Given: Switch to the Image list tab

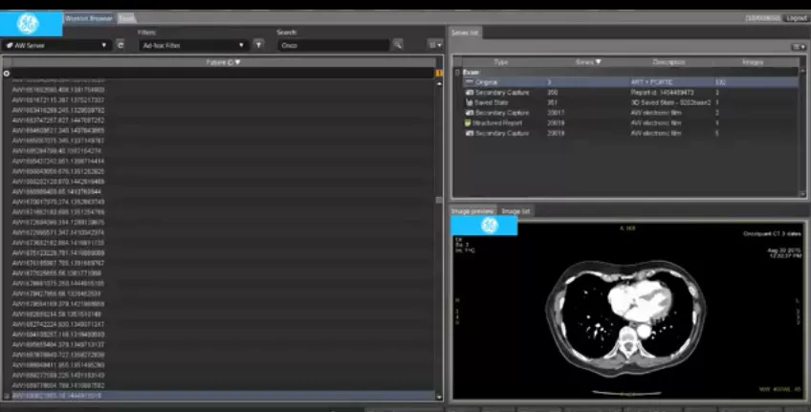Looking at the screenshot, I should tap(515, 211).
